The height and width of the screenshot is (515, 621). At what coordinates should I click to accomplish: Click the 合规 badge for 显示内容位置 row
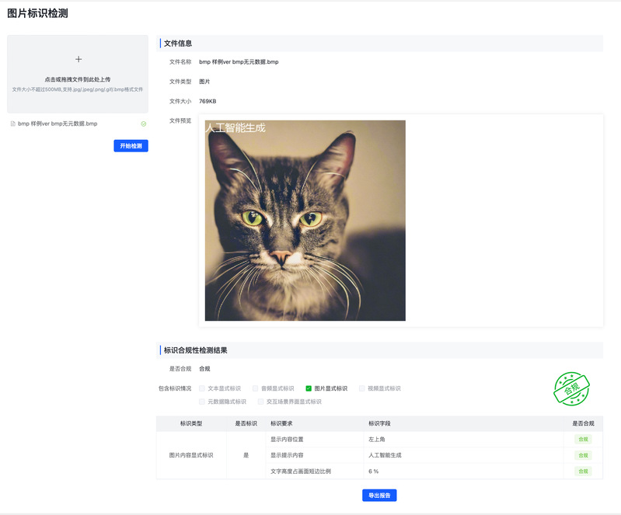click(582, 439)
